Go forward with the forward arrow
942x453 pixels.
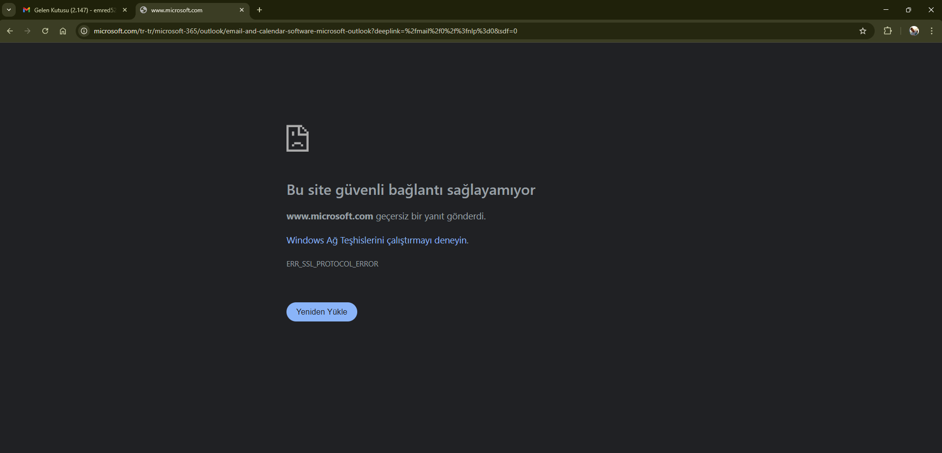(x=28, y=31)
